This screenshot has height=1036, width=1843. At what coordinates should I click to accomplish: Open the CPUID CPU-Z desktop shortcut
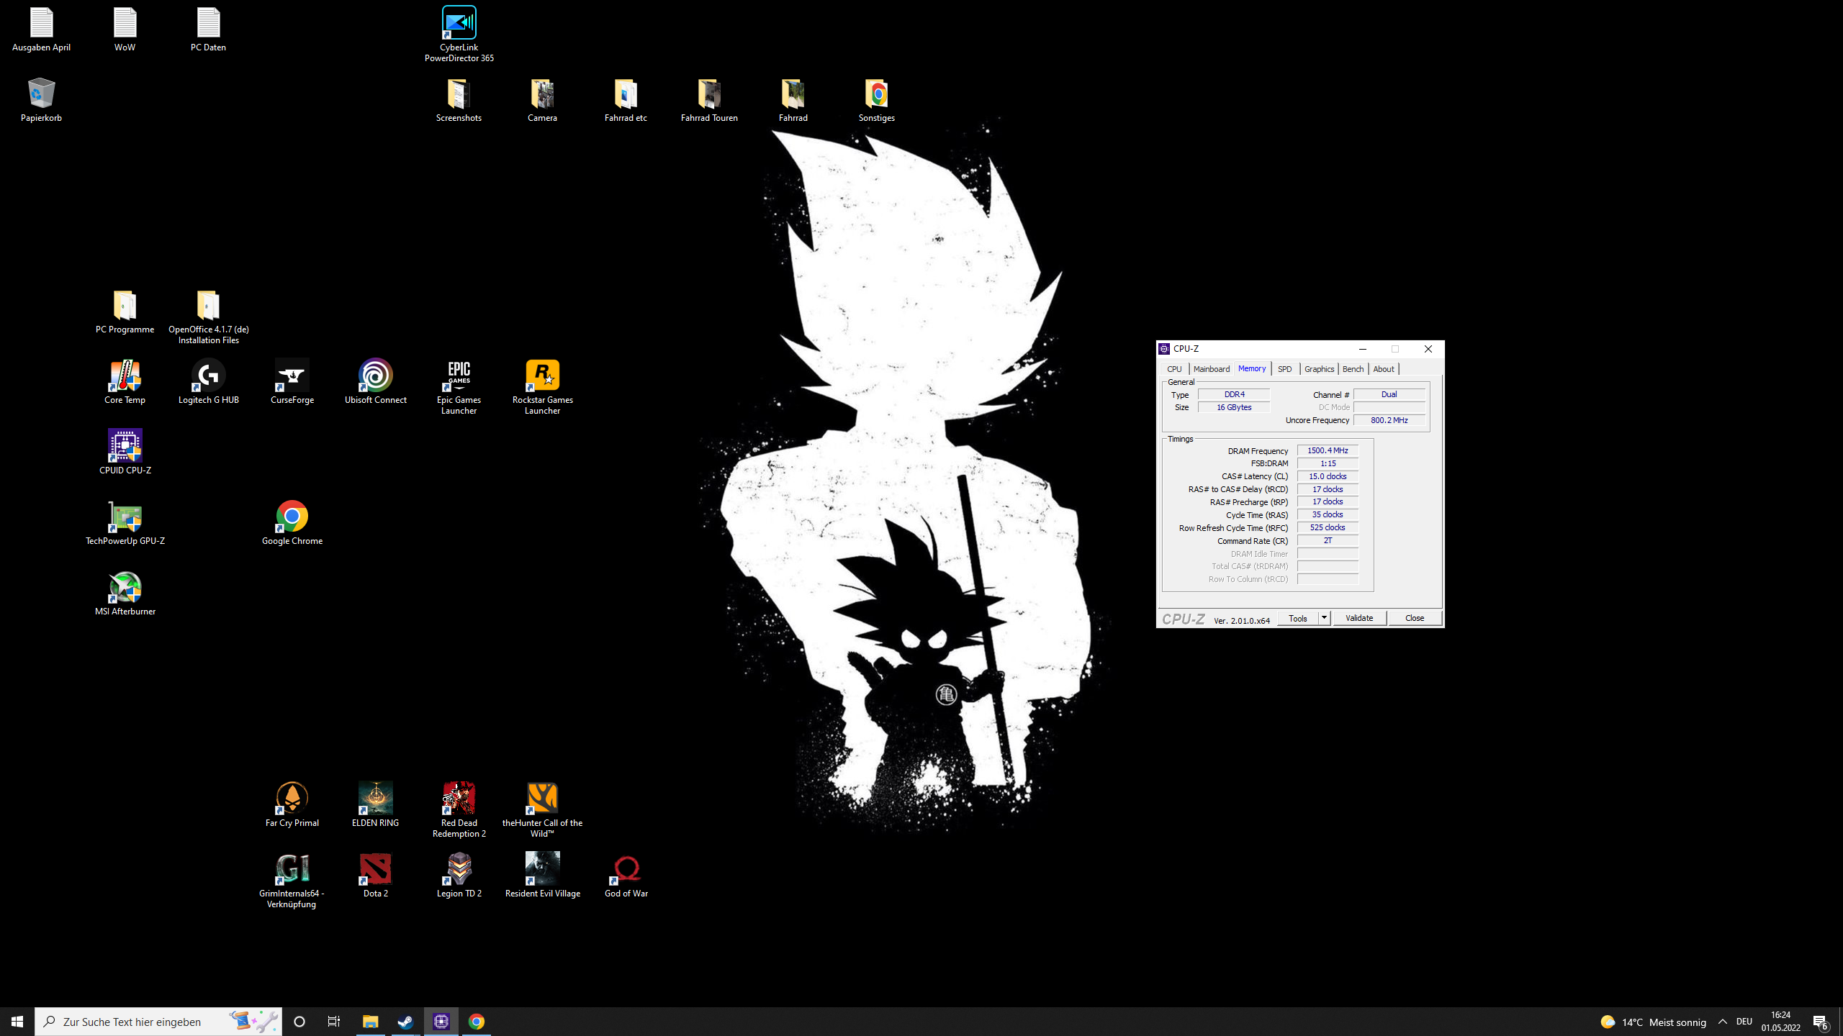click(125, 447)
